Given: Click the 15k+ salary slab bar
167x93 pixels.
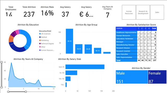Looking at the screenshot, I should pyautogui.click(x=66, y=85).
